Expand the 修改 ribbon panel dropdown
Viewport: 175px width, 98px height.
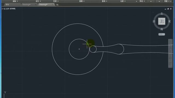click(x=38, y=1)
